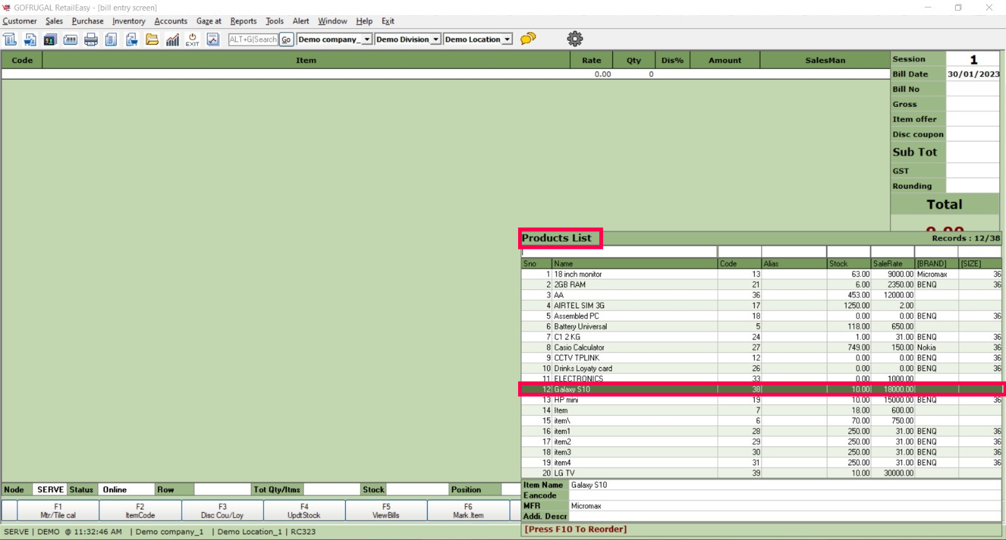Click the Rate cell in bill entry row
The height and width of the screenshot is (540, 1006).
point(591,74)
